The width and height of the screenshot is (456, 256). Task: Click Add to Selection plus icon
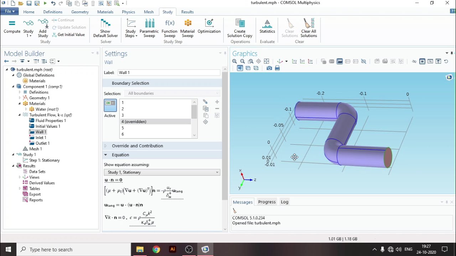[x=217, y=102]
